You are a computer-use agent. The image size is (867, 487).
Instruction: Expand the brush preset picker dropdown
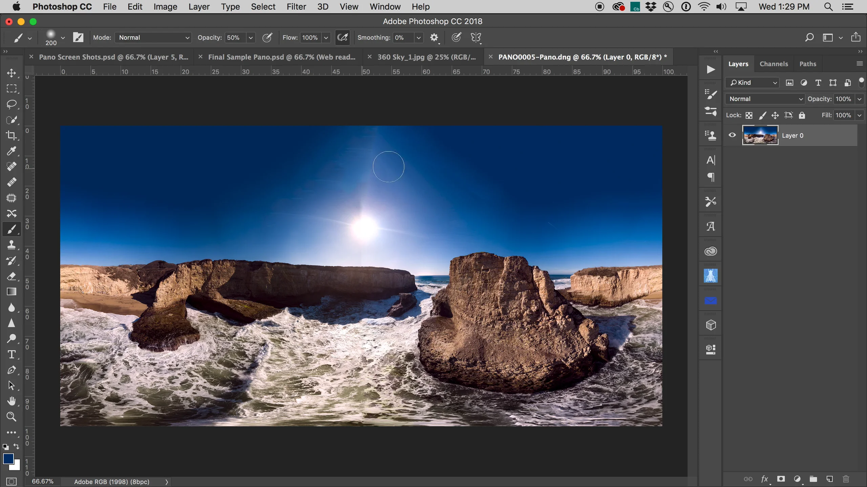click(63, 38)
